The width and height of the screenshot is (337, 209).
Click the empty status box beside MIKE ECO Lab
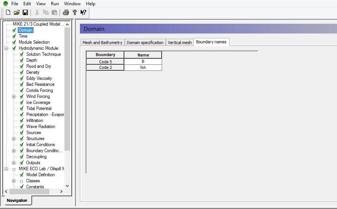[14, 169]
